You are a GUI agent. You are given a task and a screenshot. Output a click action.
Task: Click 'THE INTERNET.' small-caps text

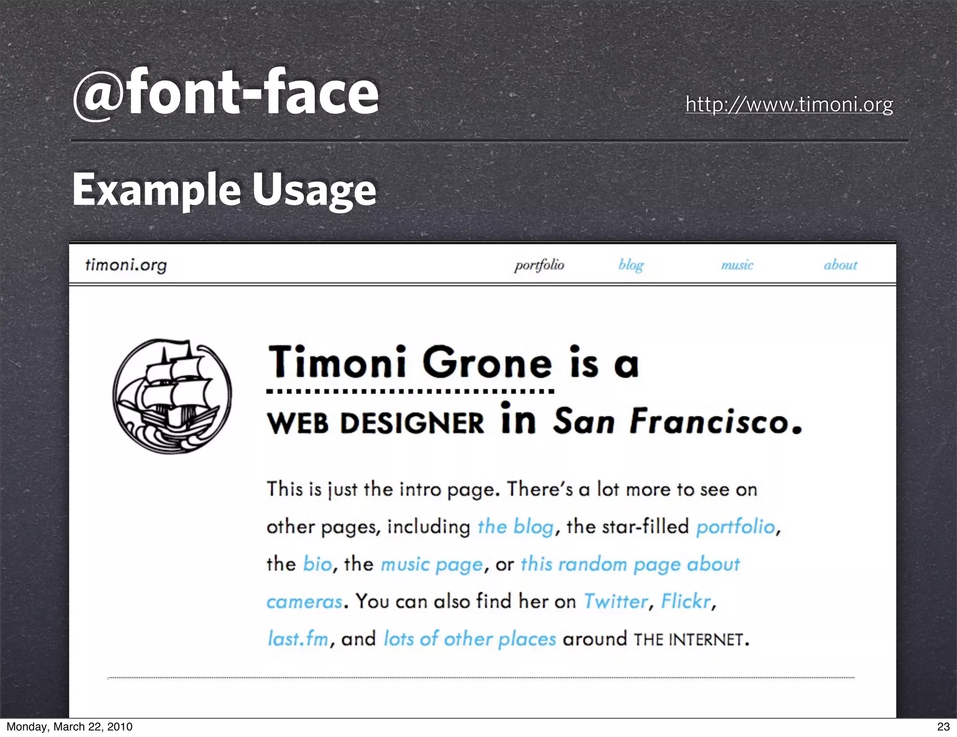tap(691, 640)
